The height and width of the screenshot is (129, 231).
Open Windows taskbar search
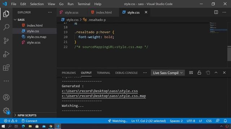10,126
